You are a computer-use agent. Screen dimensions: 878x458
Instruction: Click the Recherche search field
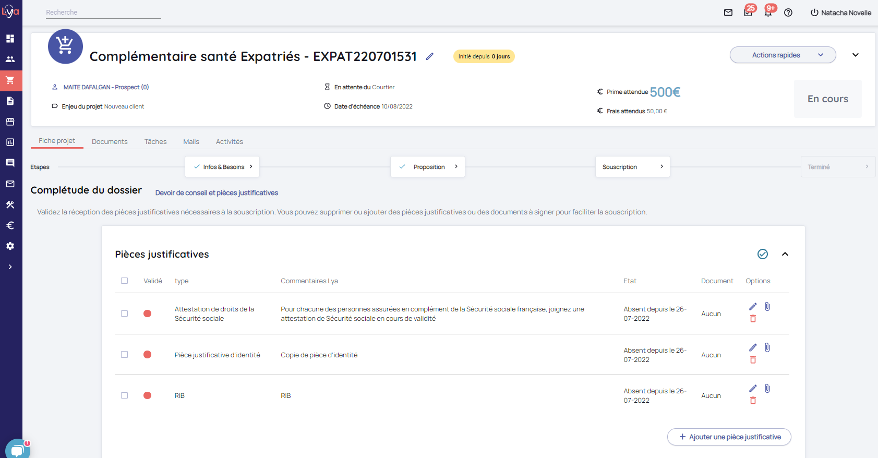103,13
